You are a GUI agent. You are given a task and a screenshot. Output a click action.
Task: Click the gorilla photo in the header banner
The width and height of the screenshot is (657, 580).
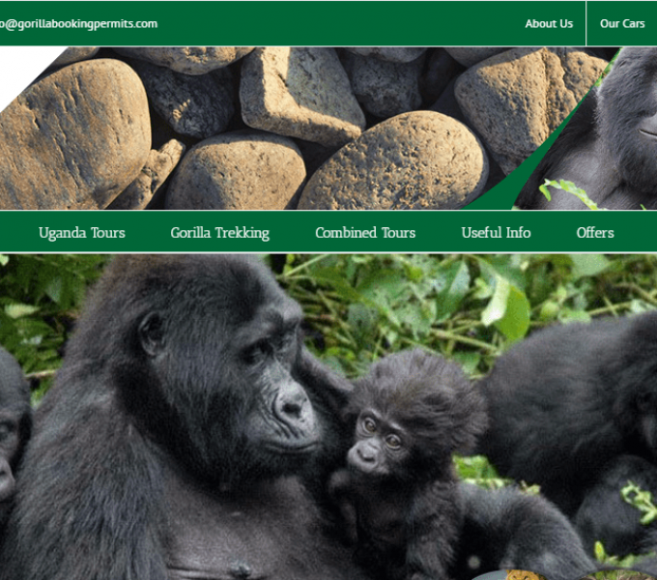pos(610,134)
